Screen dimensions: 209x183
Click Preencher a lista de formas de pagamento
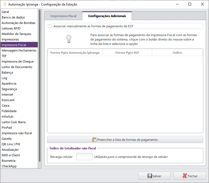point(125,140)
